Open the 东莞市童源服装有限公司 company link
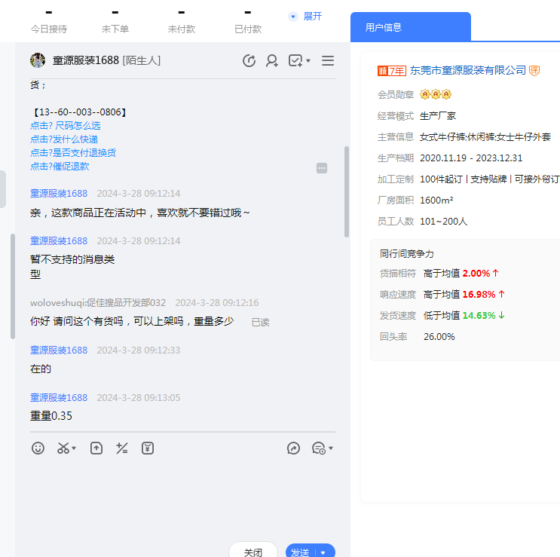 (467, 70)
